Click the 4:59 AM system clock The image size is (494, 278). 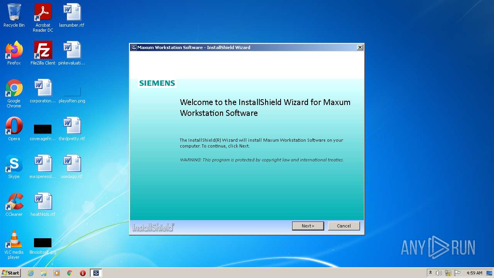tap(474, 273)
